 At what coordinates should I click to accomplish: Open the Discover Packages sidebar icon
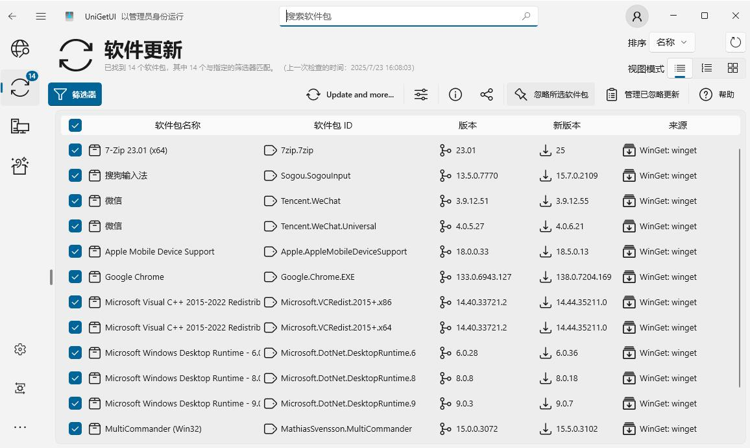[x=20, y=49]
